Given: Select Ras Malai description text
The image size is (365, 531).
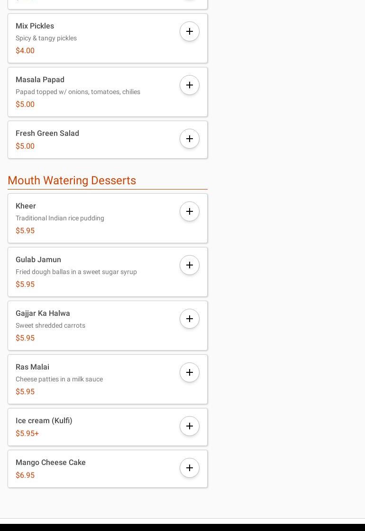Looking at the screenshot, I should (59, 379).
